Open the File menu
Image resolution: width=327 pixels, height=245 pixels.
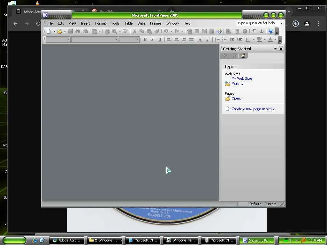[50, 23]
